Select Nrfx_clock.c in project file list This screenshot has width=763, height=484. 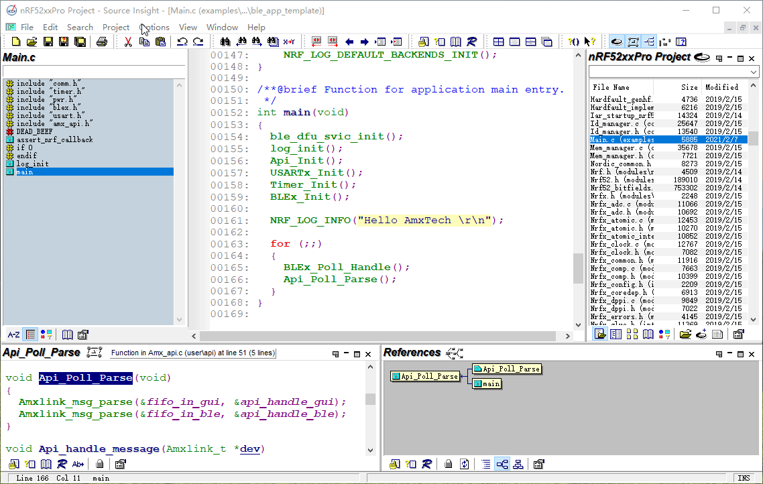click(668, 244)
